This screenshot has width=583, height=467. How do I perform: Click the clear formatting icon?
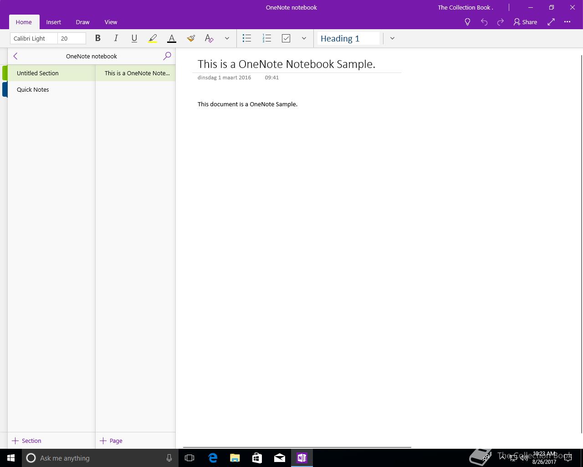pos(209,38)
